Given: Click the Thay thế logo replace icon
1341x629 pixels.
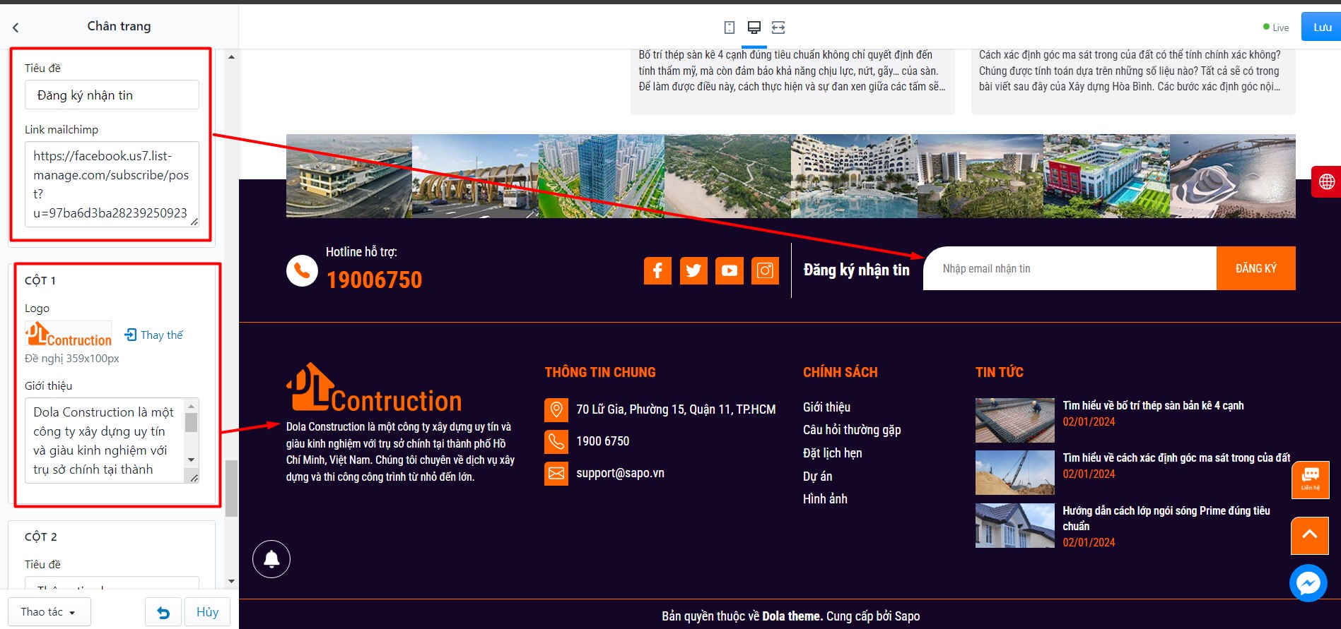Looking at the screenshot, I should pyautogui.click(x=131, y=335).
